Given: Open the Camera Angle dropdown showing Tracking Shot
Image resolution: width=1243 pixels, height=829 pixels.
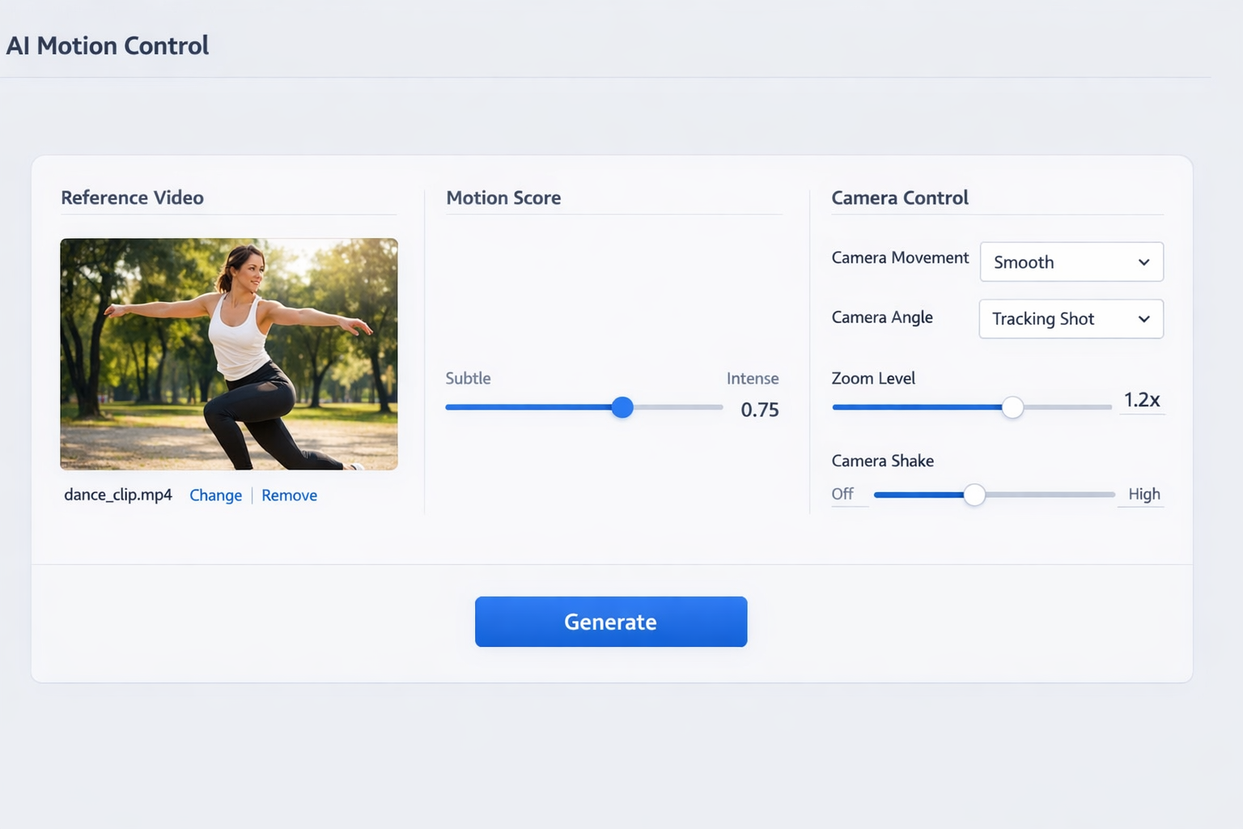Looking at the screenshot, I should click(1071, 319).
